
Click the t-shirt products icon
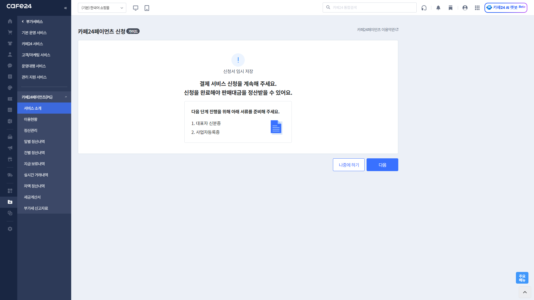click(10, 44)
